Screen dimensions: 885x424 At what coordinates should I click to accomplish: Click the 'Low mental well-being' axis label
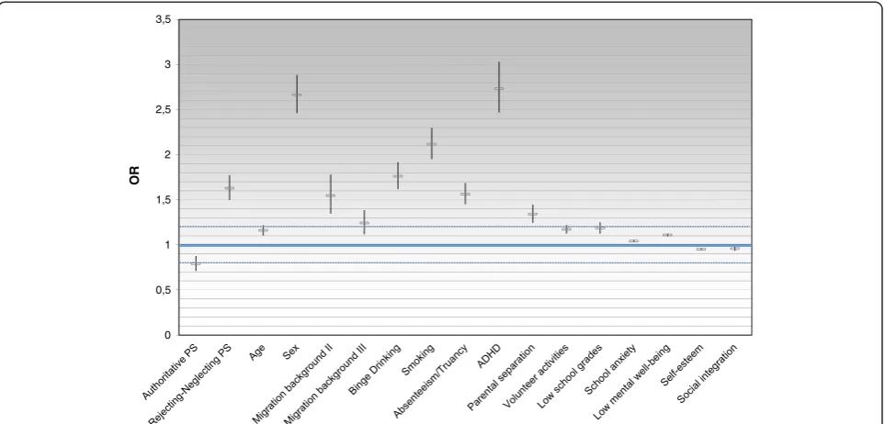pos(631,384)
